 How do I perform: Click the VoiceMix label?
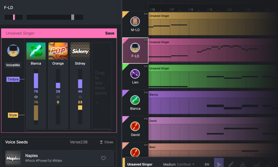tap(13, 65)
